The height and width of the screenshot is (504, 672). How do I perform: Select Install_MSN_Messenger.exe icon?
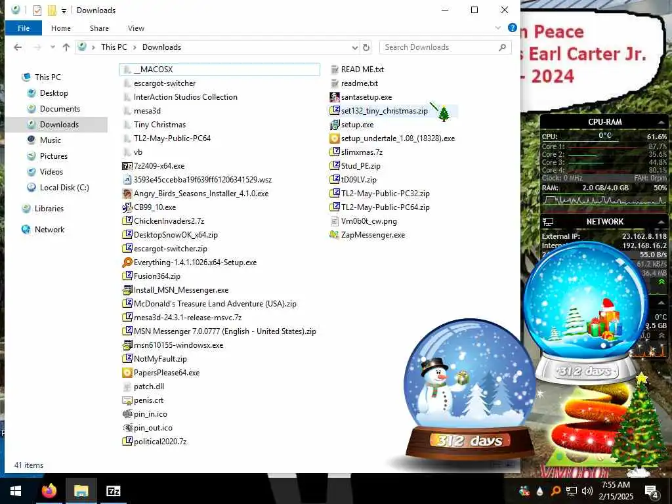127,290
